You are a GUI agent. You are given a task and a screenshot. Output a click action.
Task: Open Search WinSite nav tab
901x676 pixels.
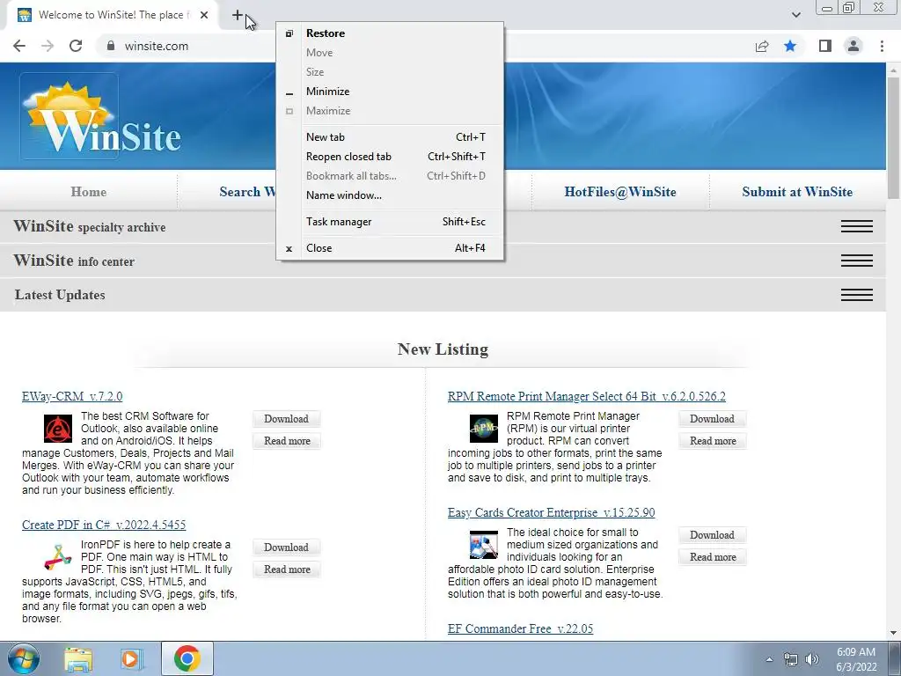247,192
